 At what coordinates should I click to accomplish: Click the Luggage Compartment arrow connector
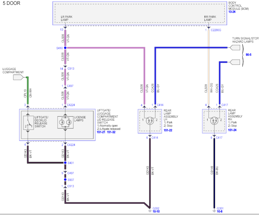[19, 77]
